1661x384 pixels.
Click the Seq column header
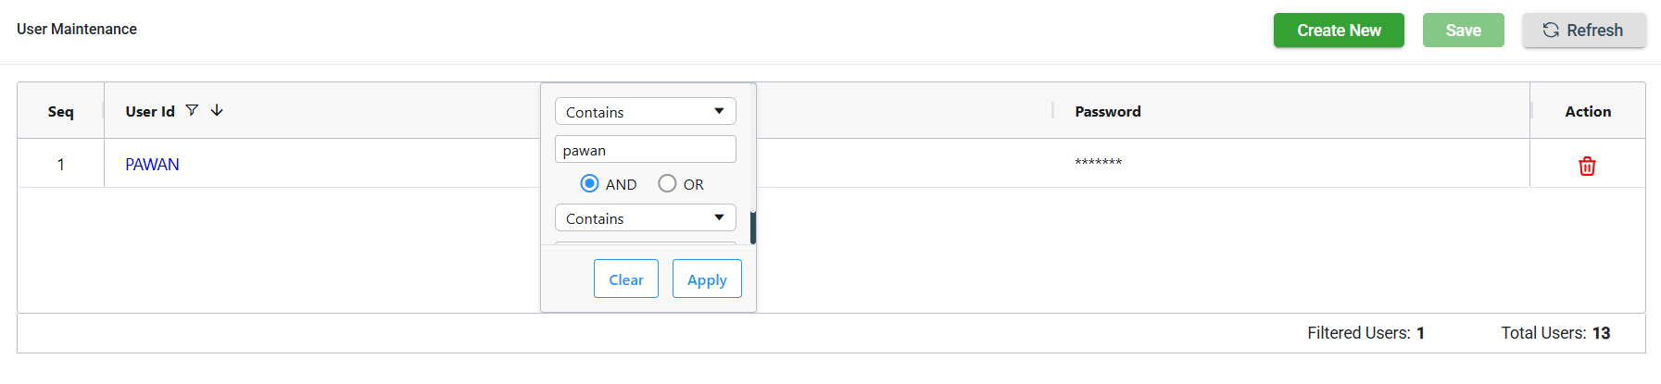[60, 112]
